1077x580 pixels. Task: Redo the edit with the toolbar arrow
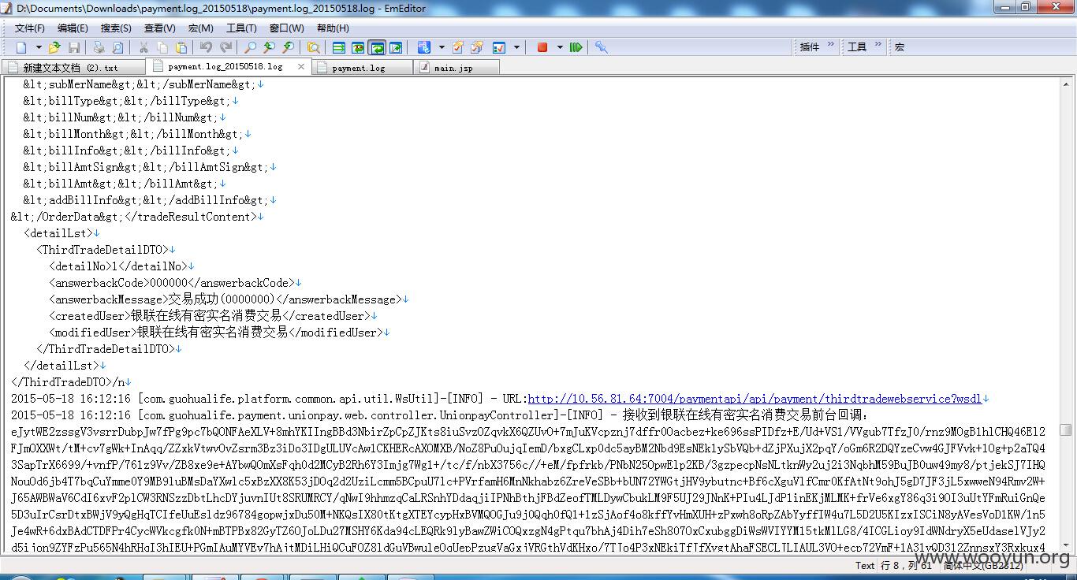tap(225, 47)
